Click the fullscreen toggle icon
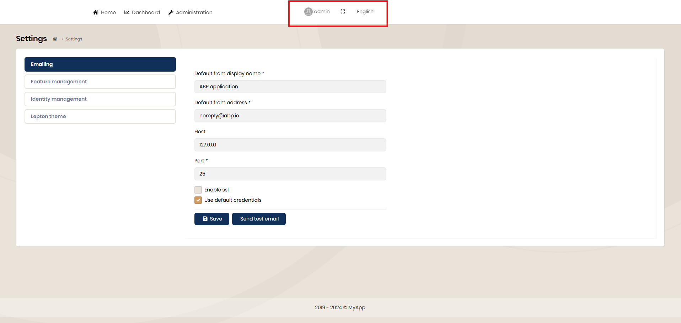The image size is (681, 323). (343, 12)
